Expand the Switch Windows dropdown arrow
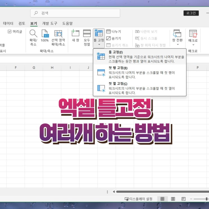The height and width of the screenshot is (209, 209). pyautogui.click(x=177, y=44)
